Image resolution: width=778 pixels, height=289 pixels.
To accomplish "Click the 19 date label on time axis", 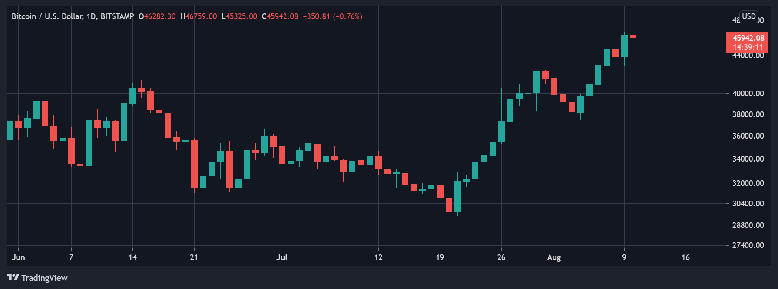I will (440, 257).
